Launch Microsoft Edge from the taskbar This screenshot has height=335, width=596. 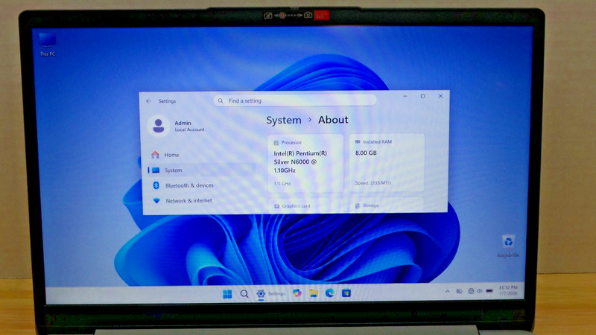click(329, 293)
